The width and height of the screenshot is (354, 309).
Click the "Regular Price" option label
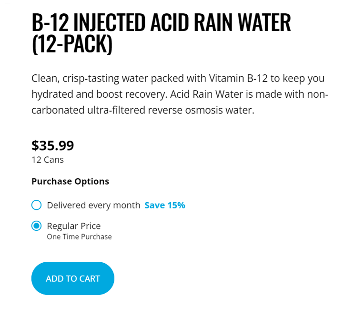point(74,226)
